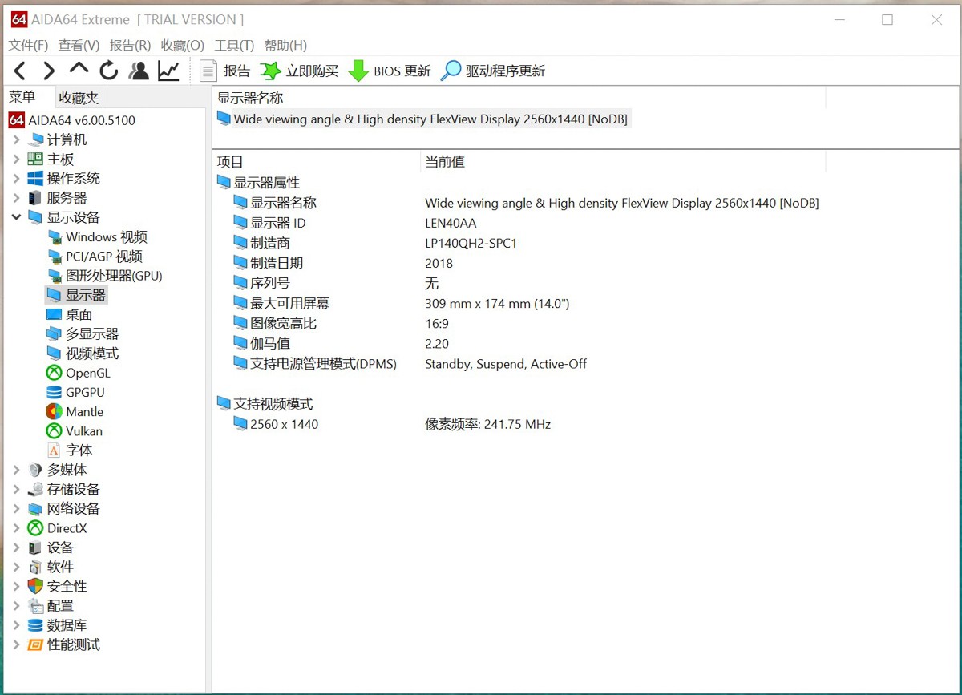Expand the 软件 tree node
This screenshot has width=962, height=695.
coord(16,567)
